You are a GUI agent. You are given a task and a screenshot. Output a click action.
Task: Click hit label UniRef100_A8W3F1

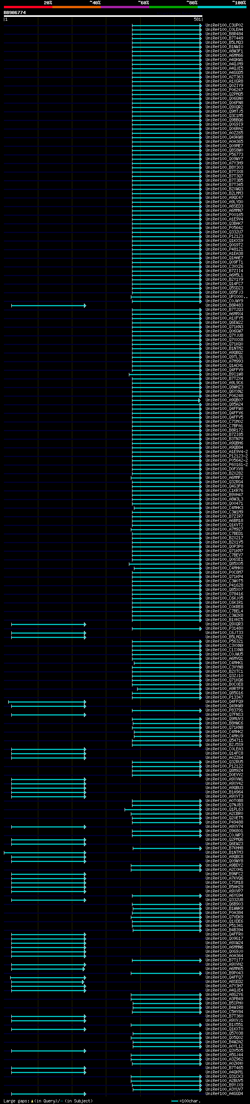[x=224, y=51]
